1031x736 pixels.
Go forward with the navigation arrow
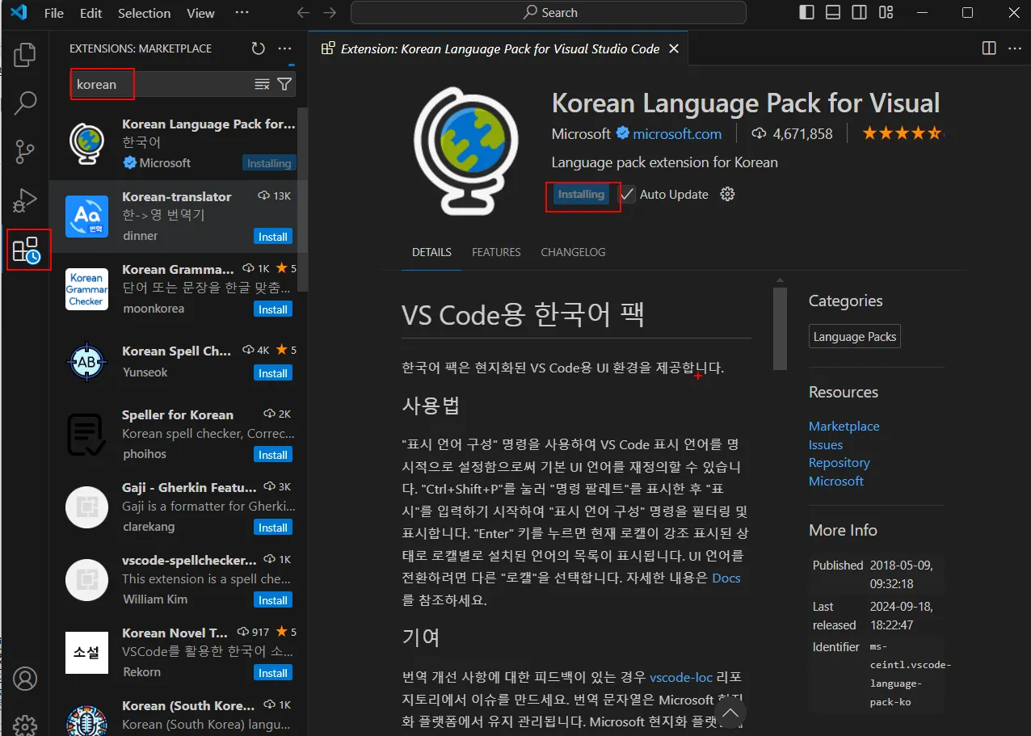(x=329, y=13)
